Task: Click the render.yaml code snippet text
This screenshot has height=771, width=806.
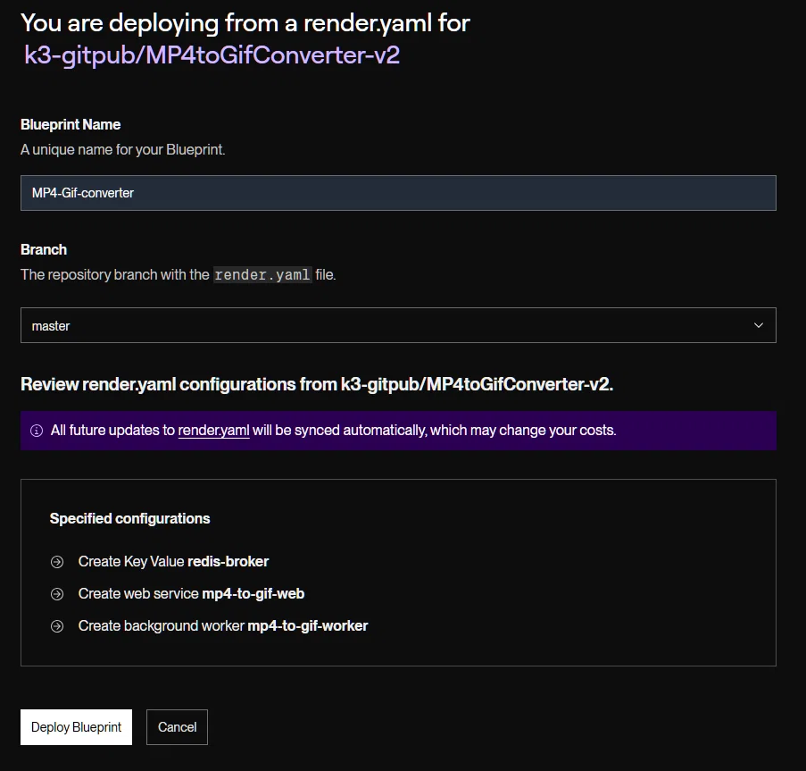Action: pos(262,274)
